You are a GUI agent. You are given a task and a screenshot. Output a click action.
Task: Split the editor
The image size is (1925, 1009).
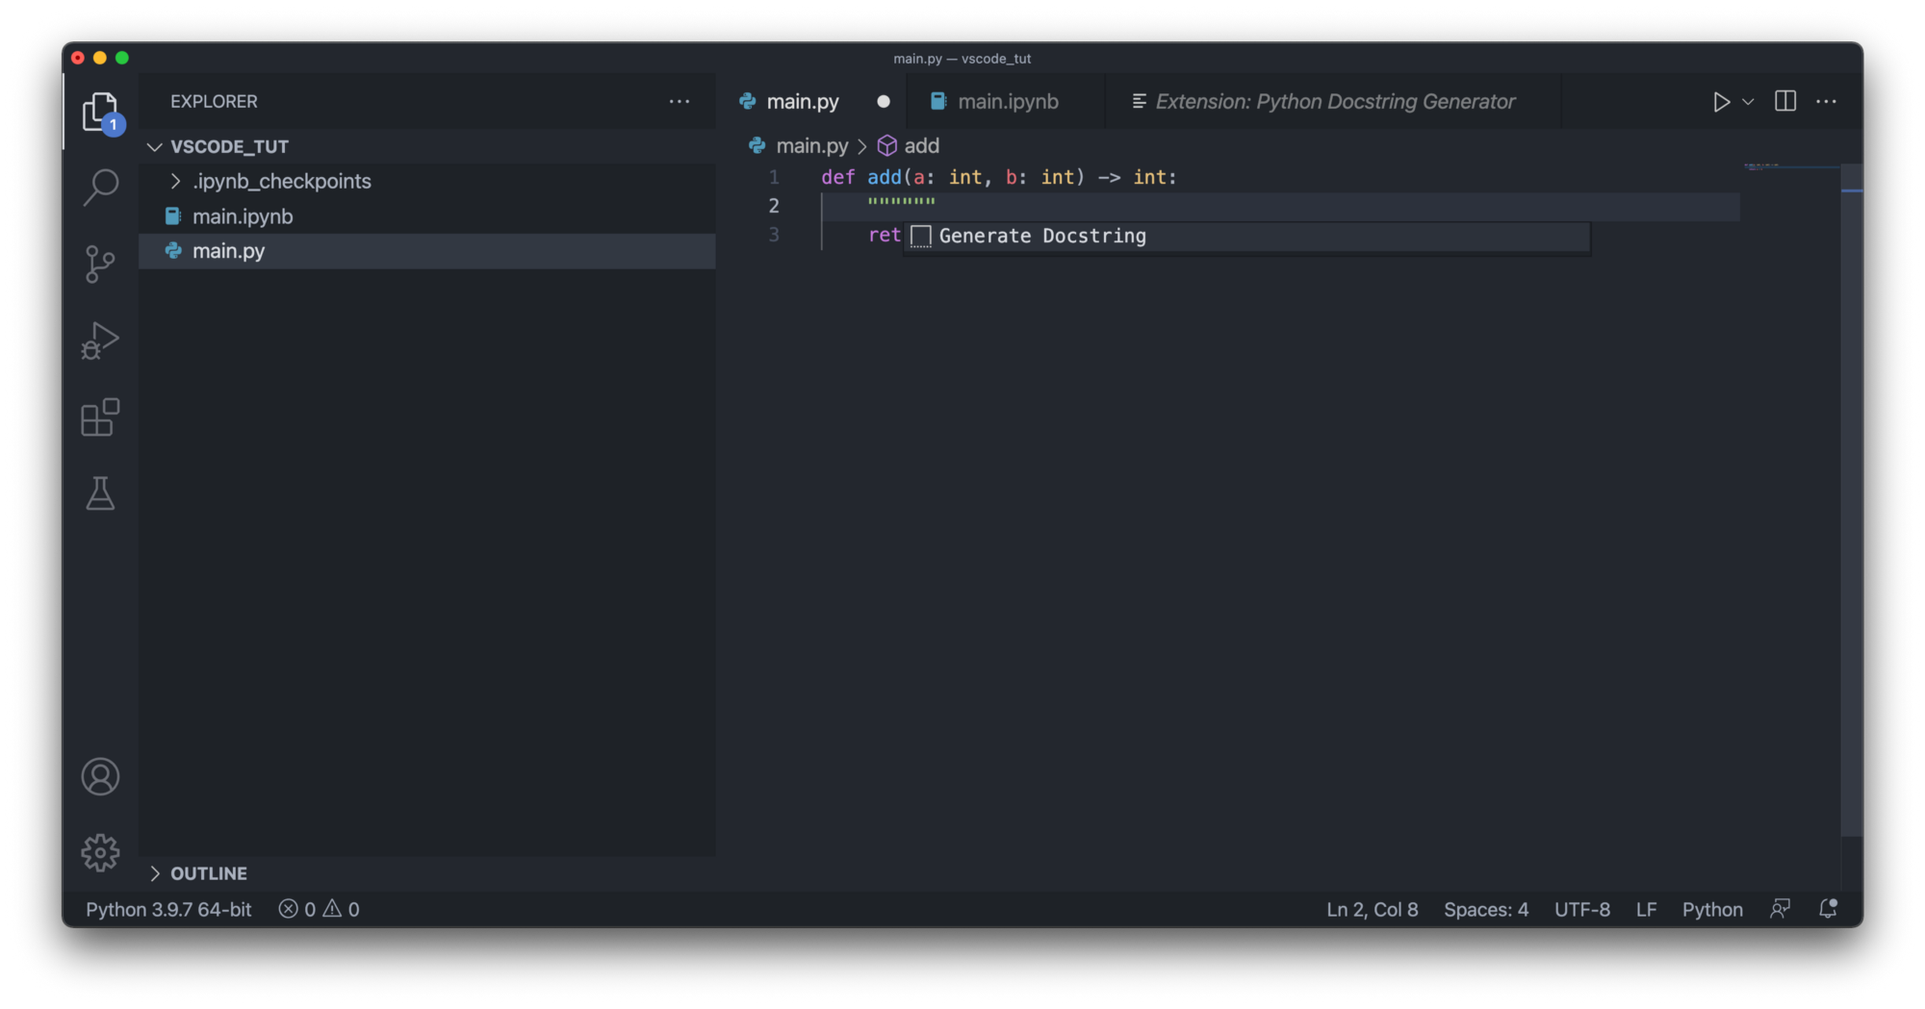pyautogui.click(x=1784, y=101)
